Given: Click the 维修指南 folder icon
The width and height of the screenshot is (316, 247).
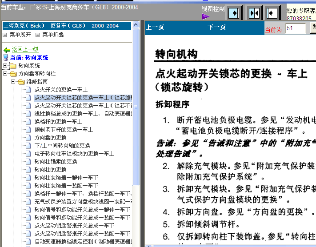Looking at the screenshot, I should coord(21,82).
